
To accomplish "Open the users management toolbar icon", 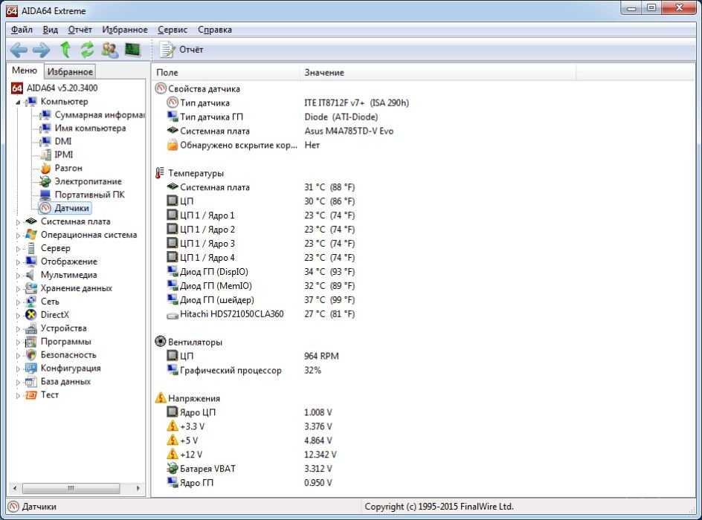I will (x=110, y=50).
